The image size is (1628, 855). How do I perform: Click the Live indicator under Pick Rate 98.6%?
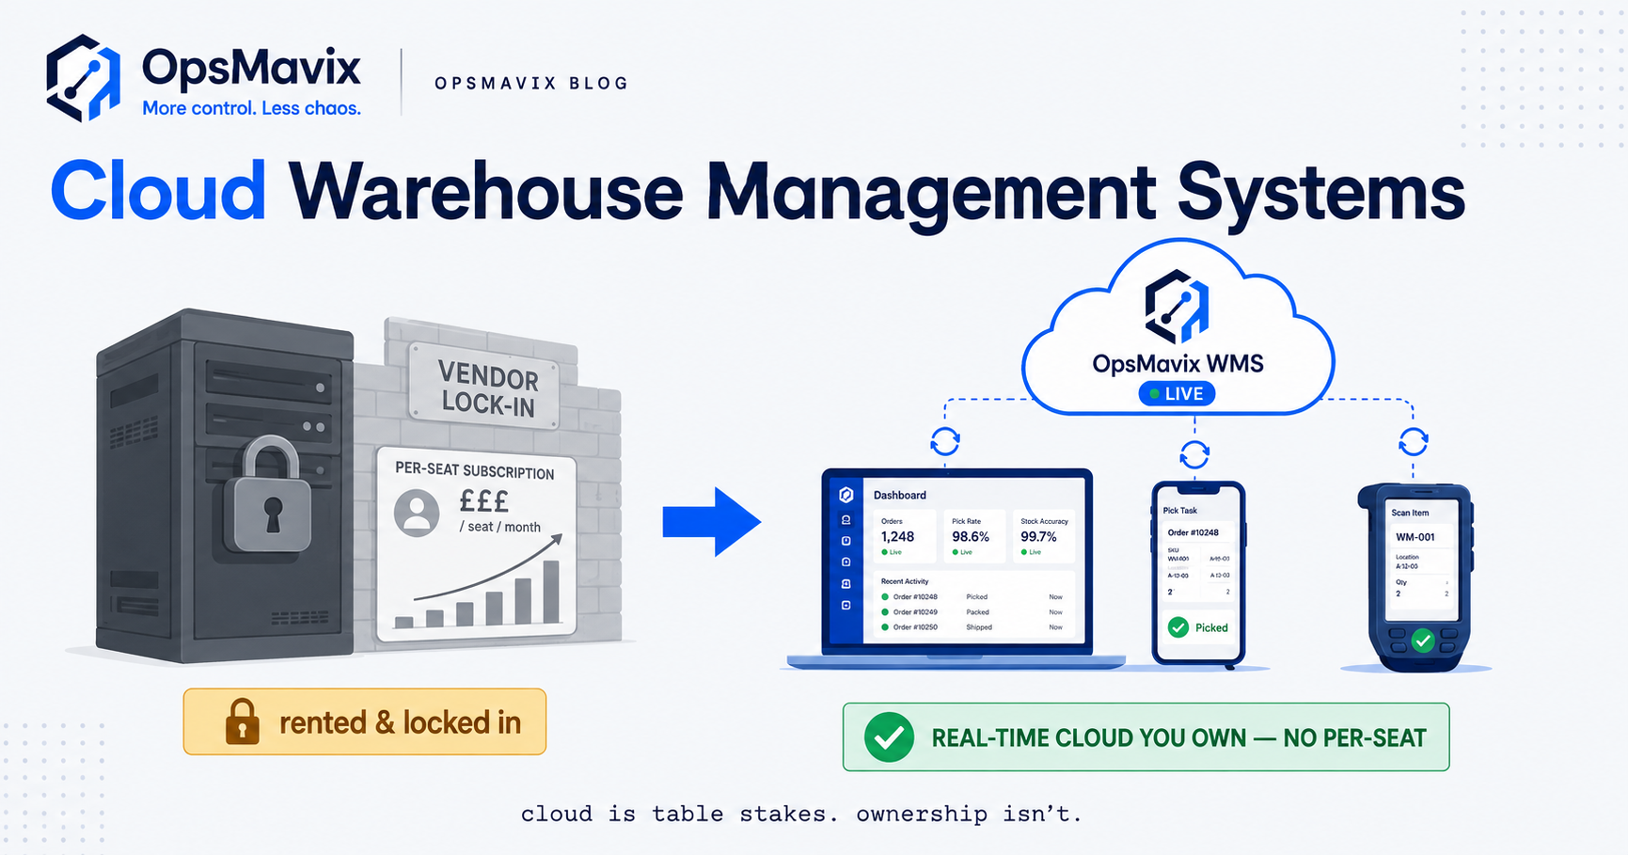[x=962, y=552]
